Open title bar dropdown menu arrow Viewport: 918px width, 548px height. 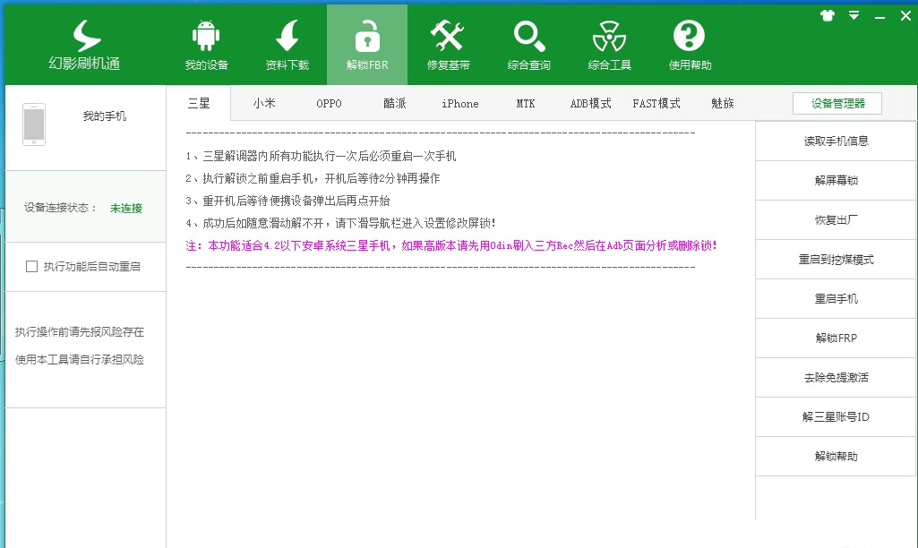pyautogui.click(x=854, y=16)
